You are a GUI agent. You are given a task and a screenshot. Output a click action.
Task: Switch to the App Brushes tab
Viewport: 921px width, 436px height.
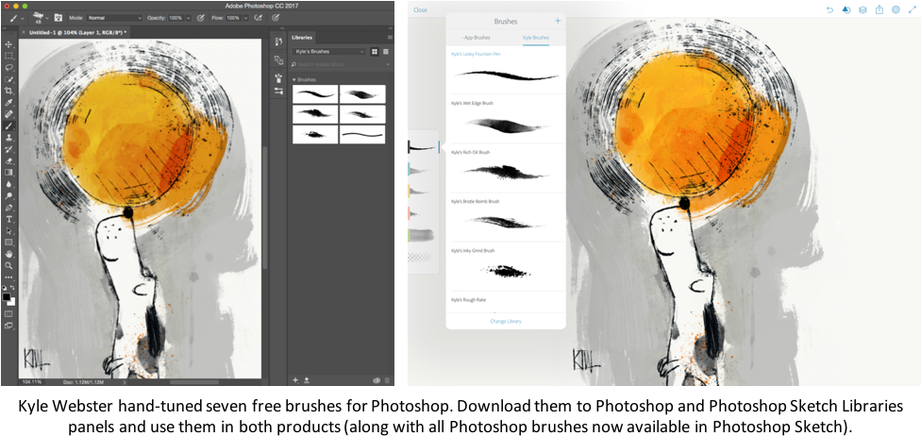[x=476, y=37]
